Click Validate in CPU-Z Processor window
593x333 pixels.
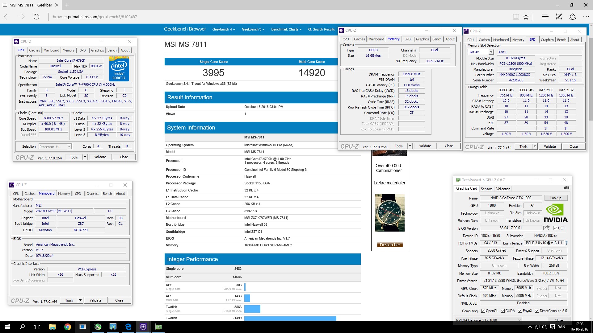tap(100, 157)
